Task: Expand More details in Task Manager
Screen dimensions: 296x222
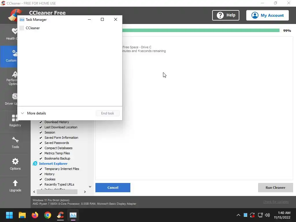Action: click(x=34, y=113)
